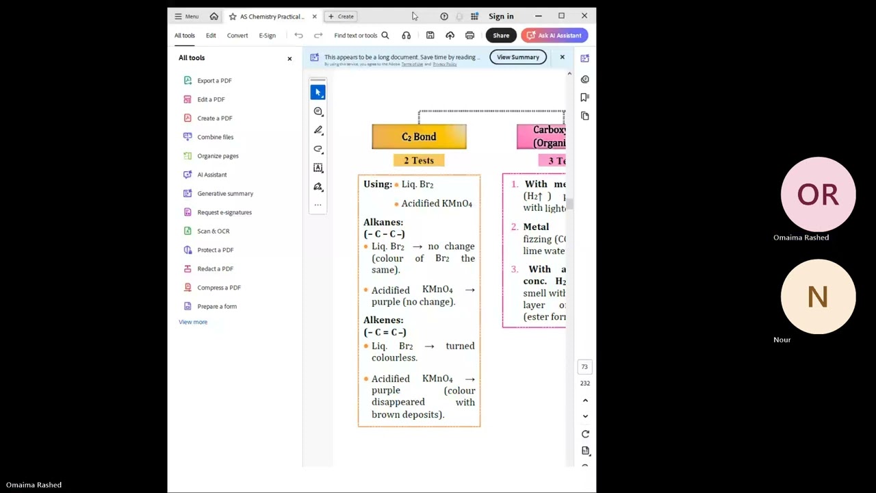The image size is (876, 493).
Task: Open the hamburger Menu button
Action: tap(186, 16)
